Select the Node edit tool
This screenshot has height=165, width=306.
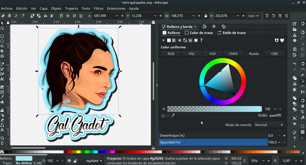(2, 28)
